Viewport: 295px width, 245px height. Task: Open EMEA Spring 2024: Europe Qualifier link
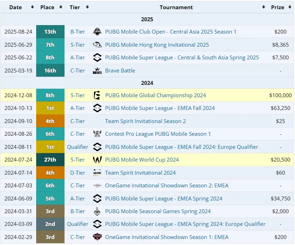[185, 224]
